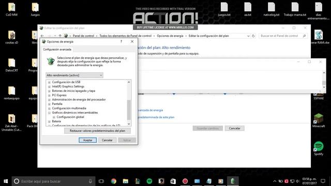Image resolution: width=331 pixels, height=186 pixels.
Task: Expand Intel(R) Graphics Settings node
Action: tap(49, 87)
